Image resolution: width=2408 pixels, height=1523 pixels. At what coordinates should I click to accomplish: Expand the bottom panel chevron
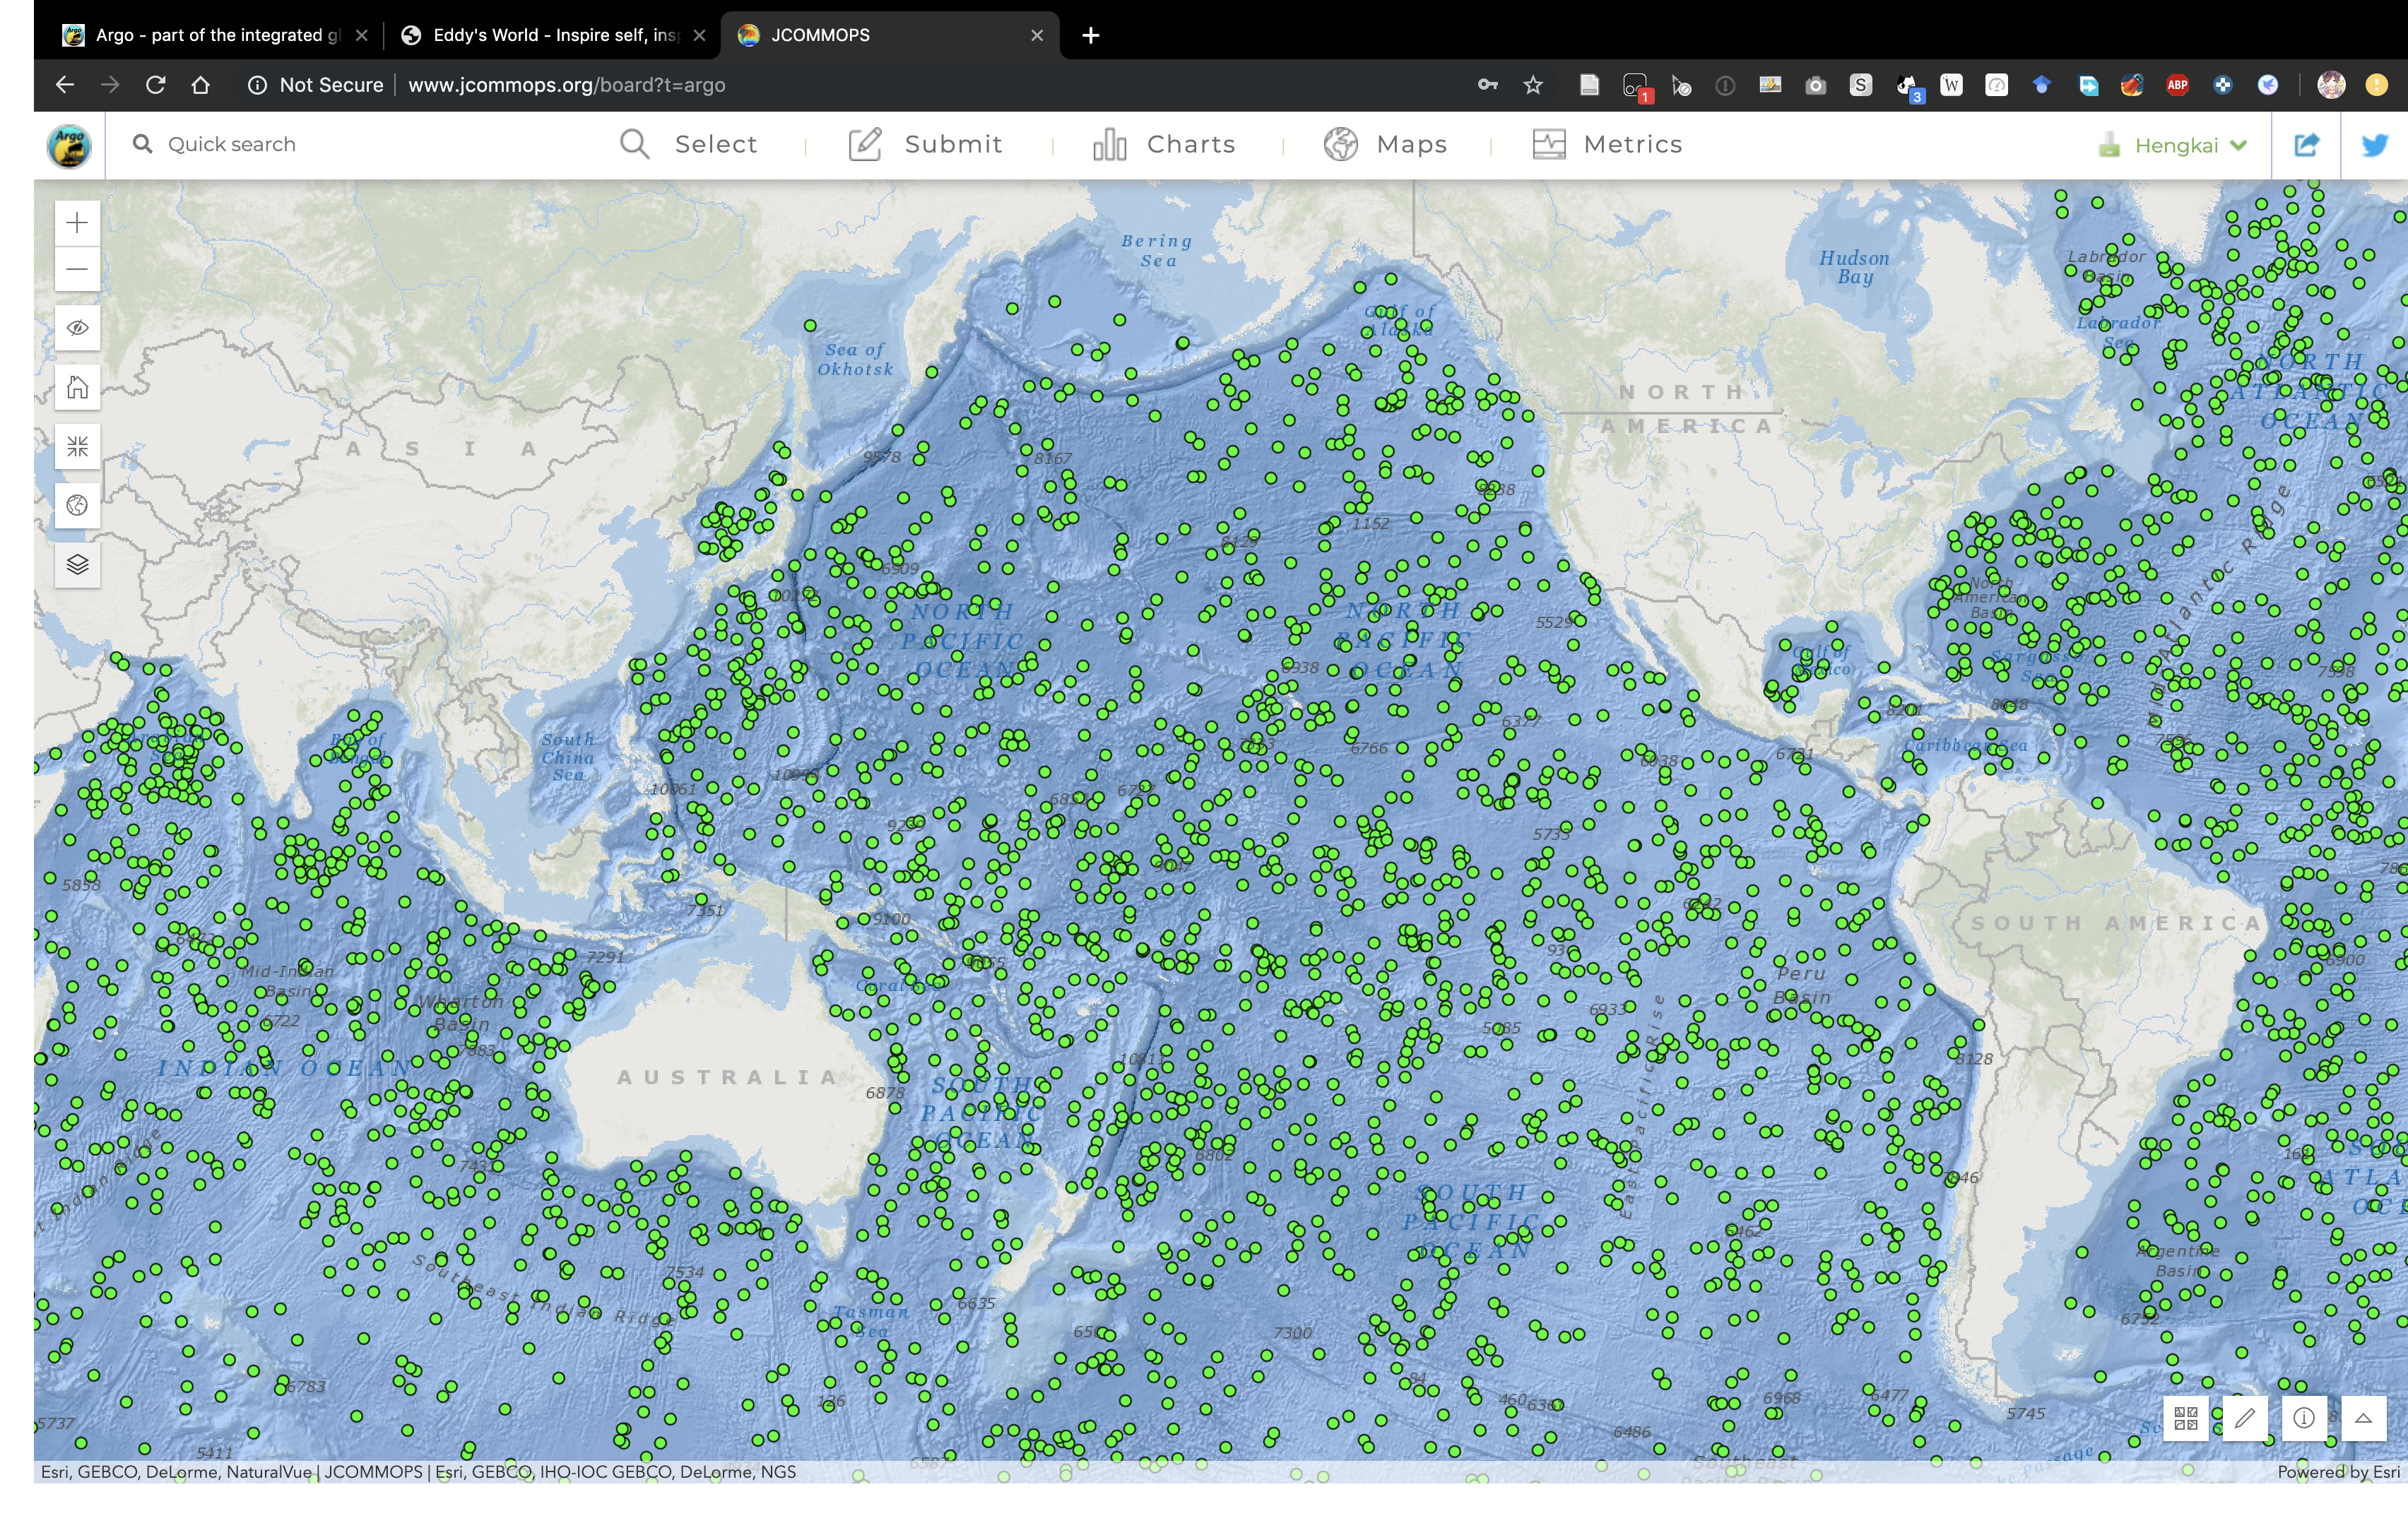2364,1418
